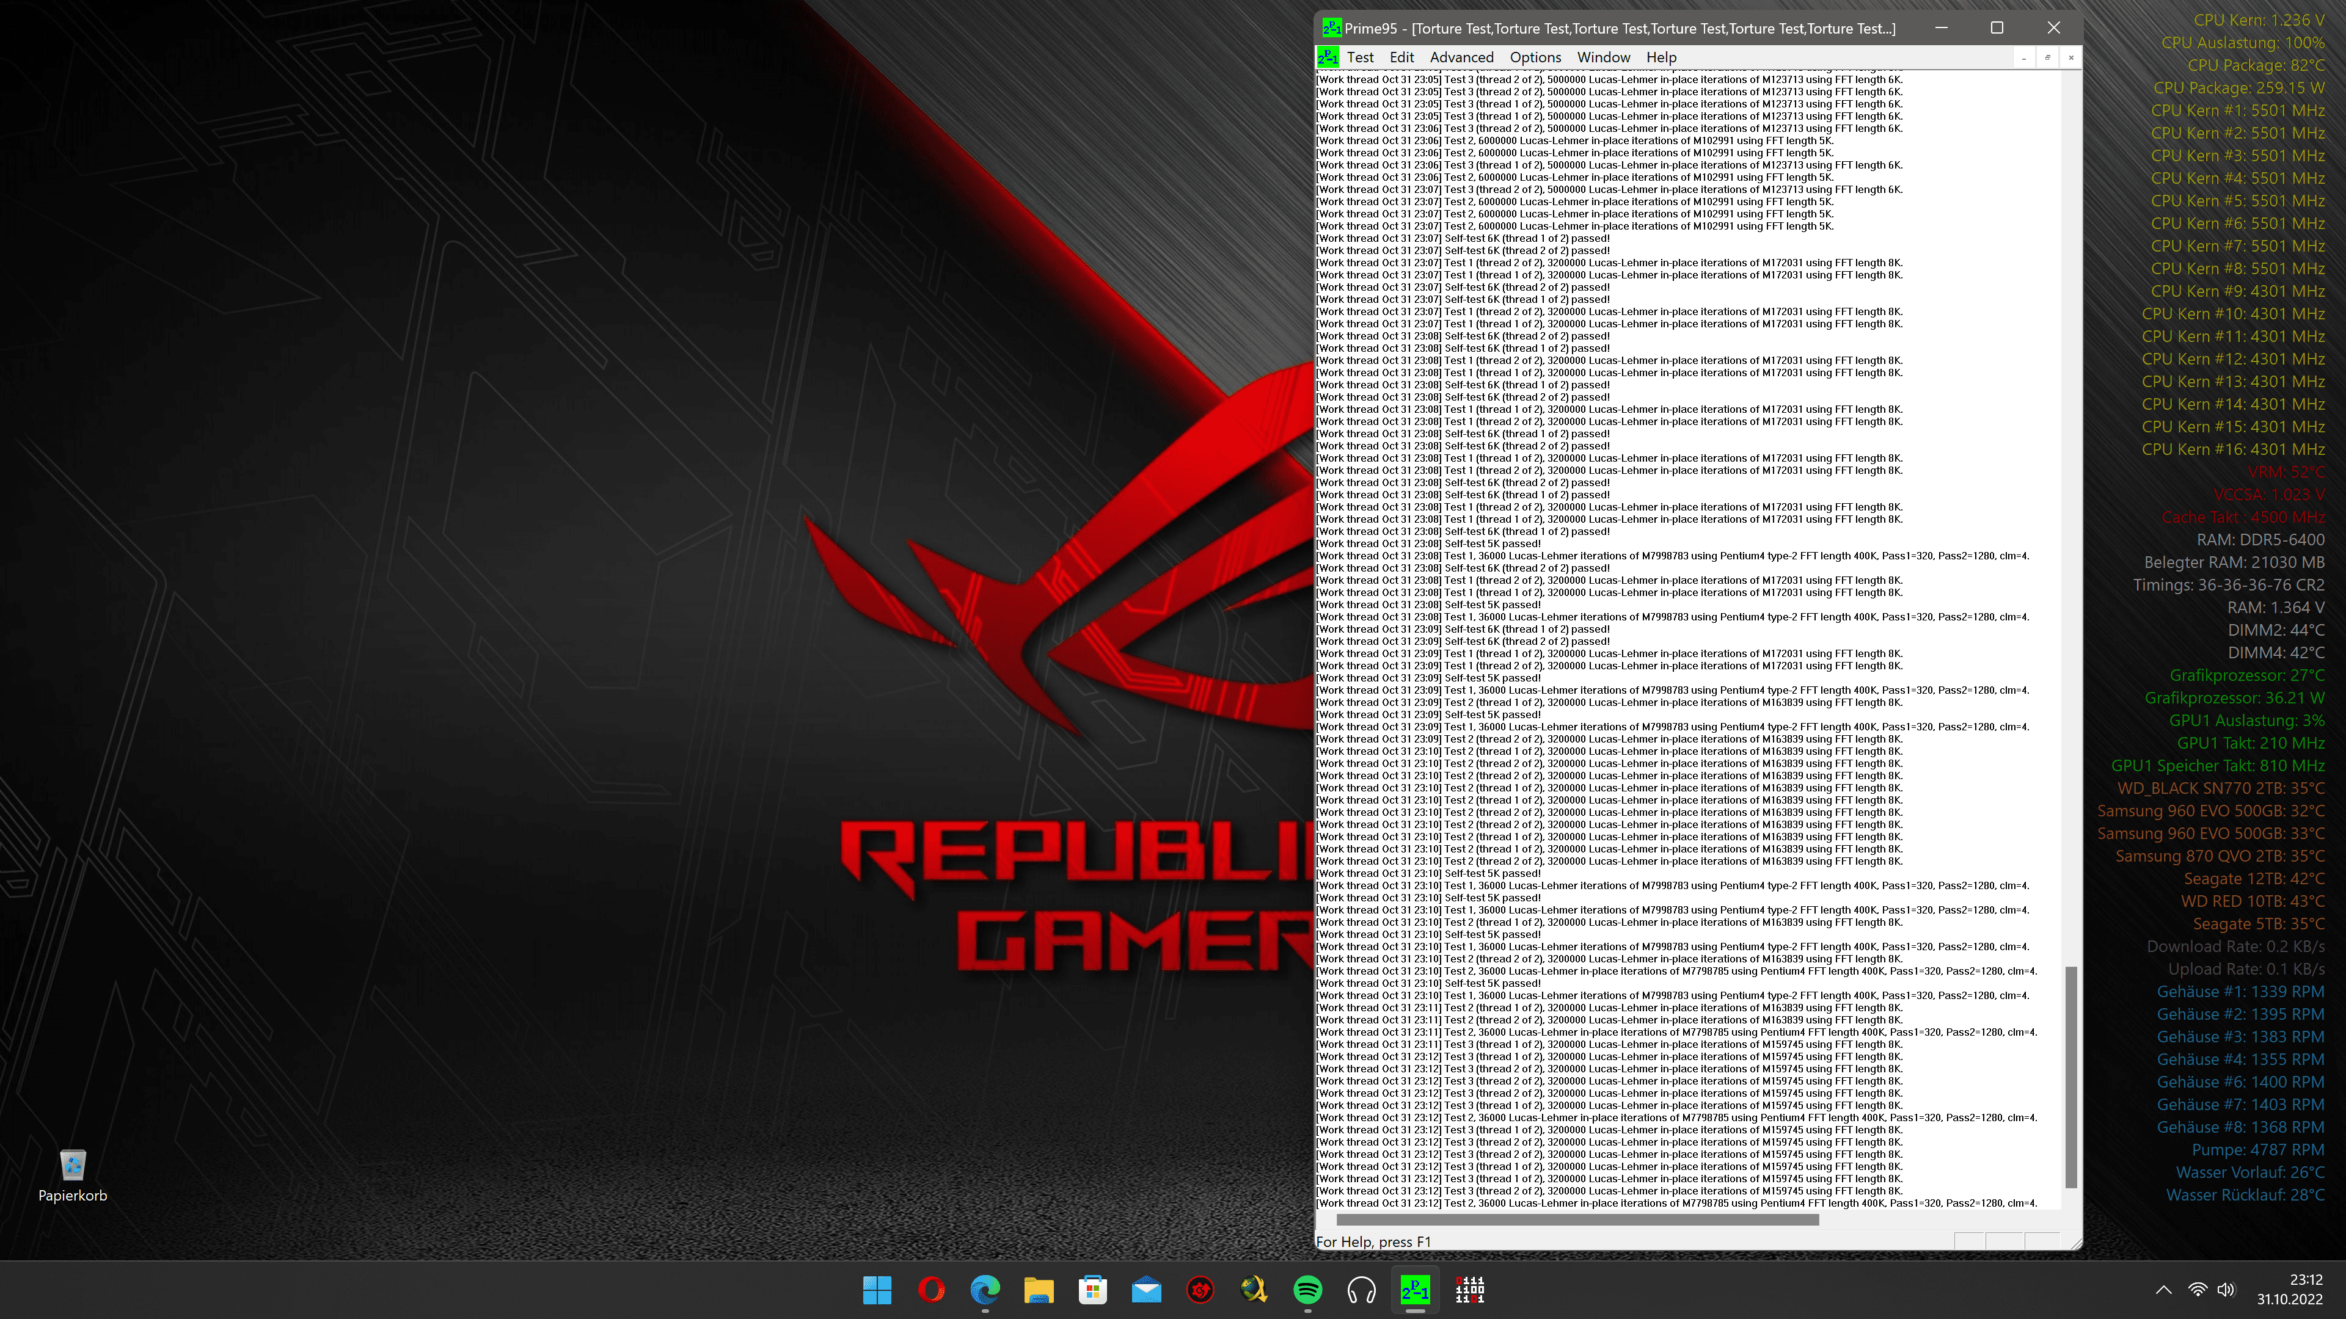Open the Edit menu in Prime95
This screenshot has height=1319, width=2346.
(1401, 57)
